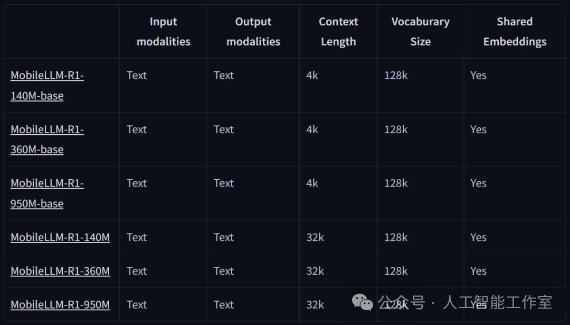Screen dimensions: 570x325
Task: Click the 128k vocabulary cell for MobileLLM-R1-360M-base
Action: [x=396, y=129]
